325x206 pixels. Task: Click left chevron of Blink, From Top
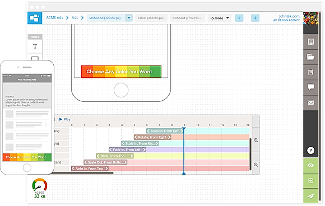pyautogui.click(x=98, y=156)
